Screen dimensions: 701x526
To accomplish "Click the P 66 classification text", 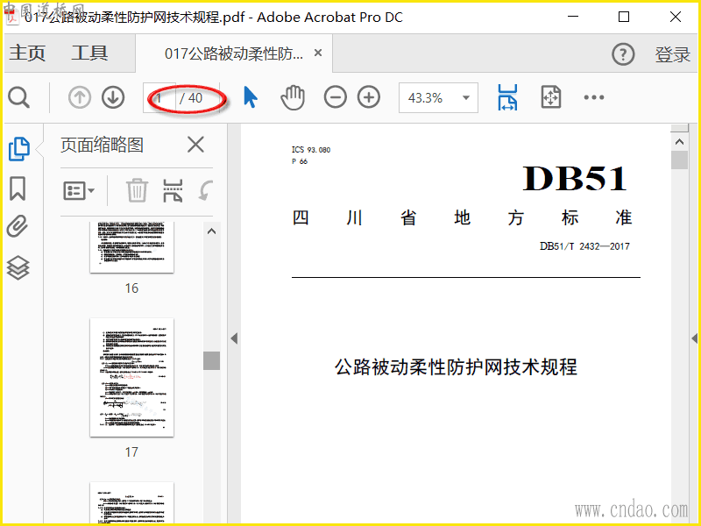I will point(300,161).
